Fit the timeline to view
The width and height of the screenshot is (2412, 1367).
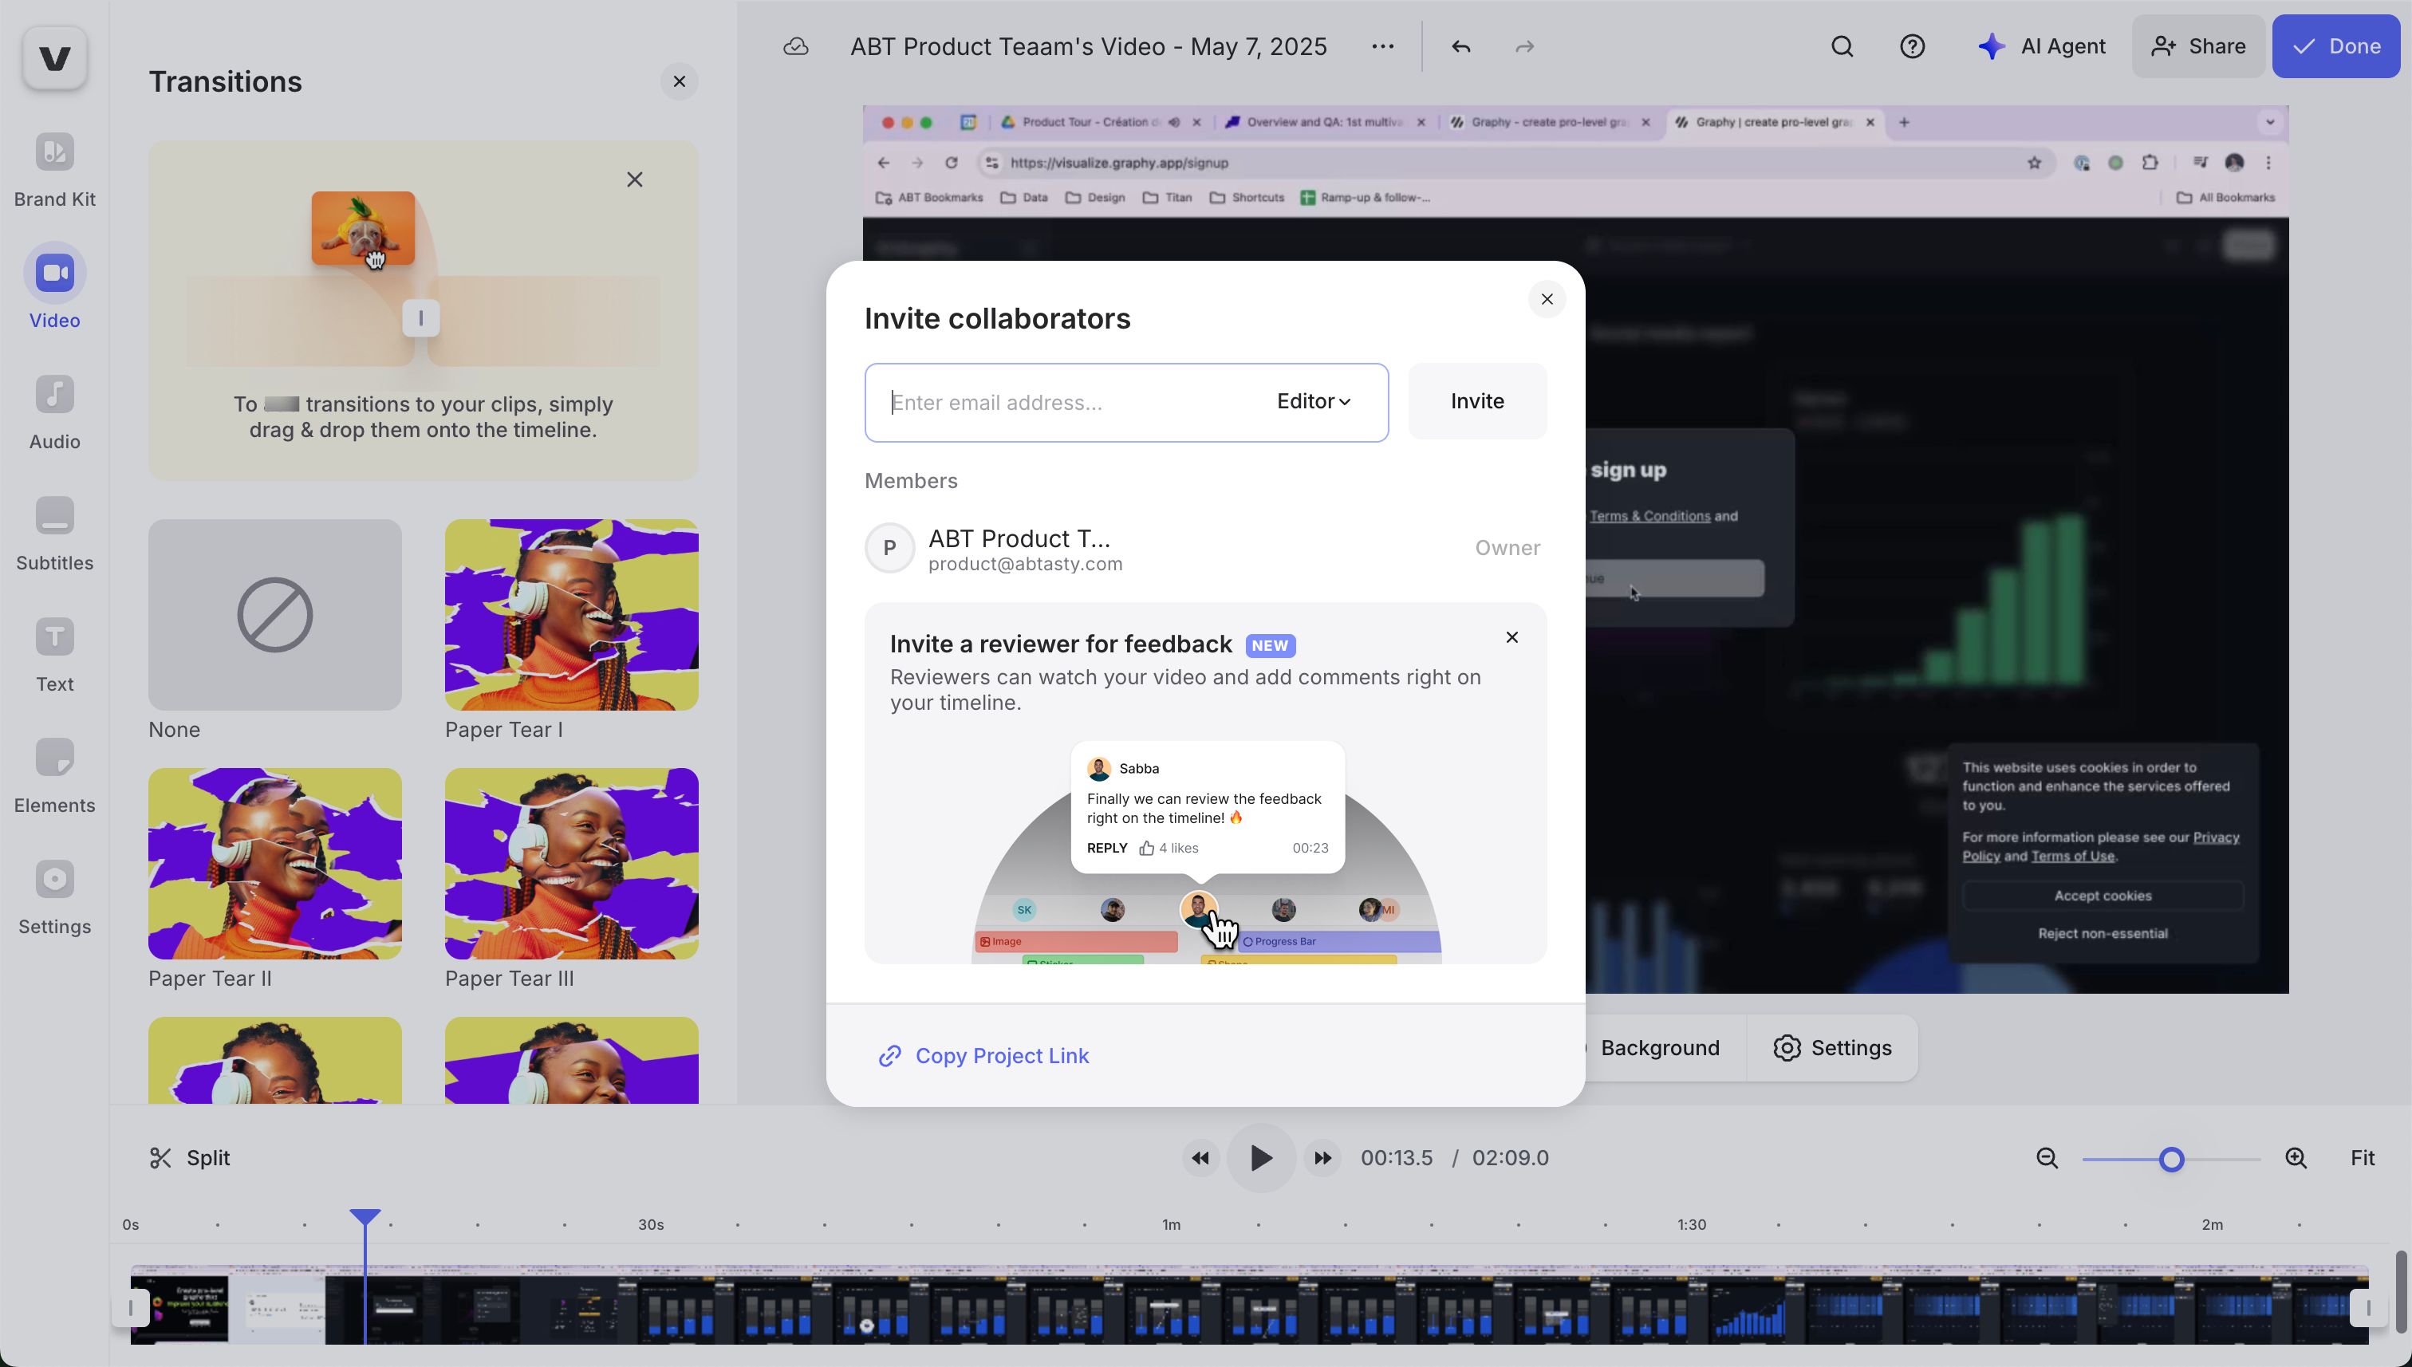pos(2363,1157)
